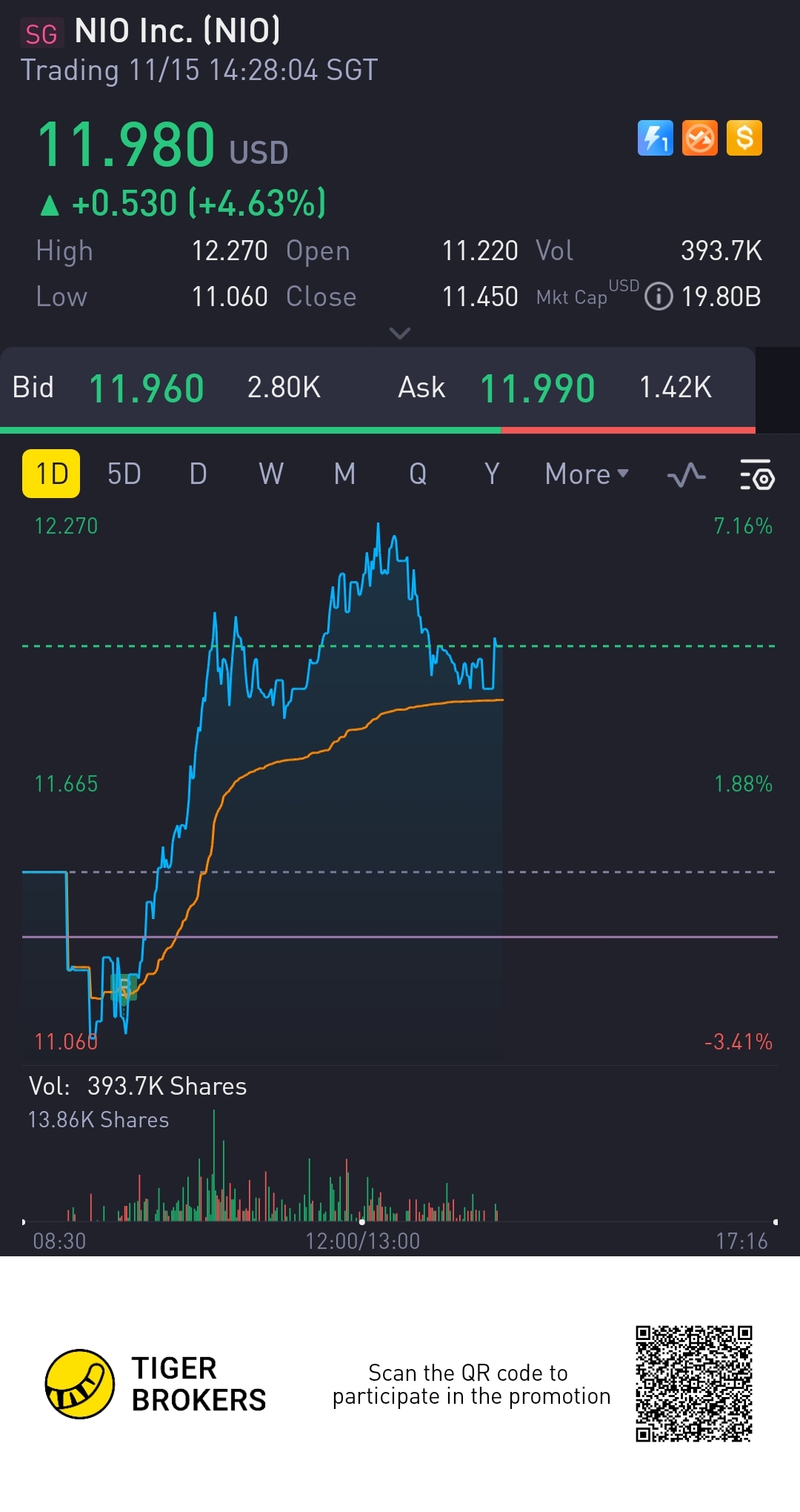Tap the bid price 11.960
The height and width of the screenshot is (1512, 800).
[x=146, y=388]
